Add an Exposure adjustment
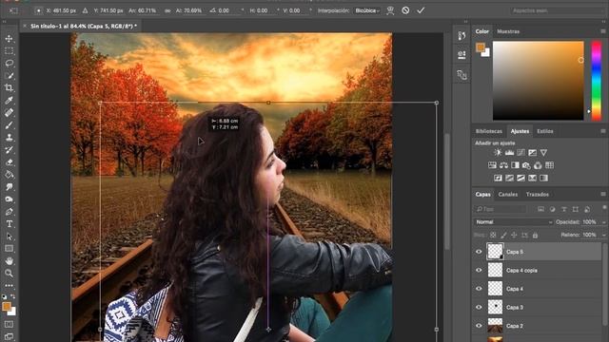Screen dimensions: 609x342 point(533,152)
